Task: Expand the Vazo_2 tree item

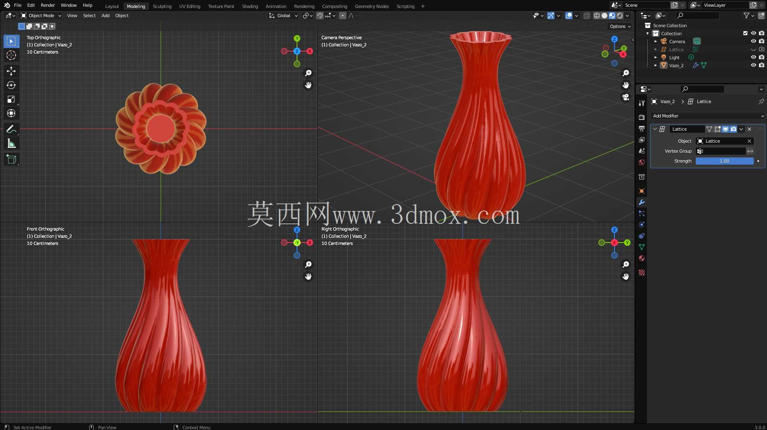Action: point(656,65)
